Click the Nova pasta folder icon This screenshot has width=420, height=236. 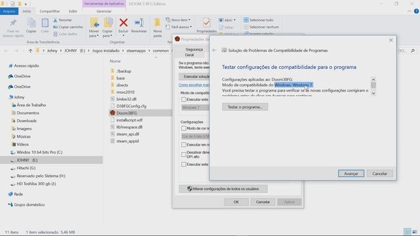tap(157, 23)
